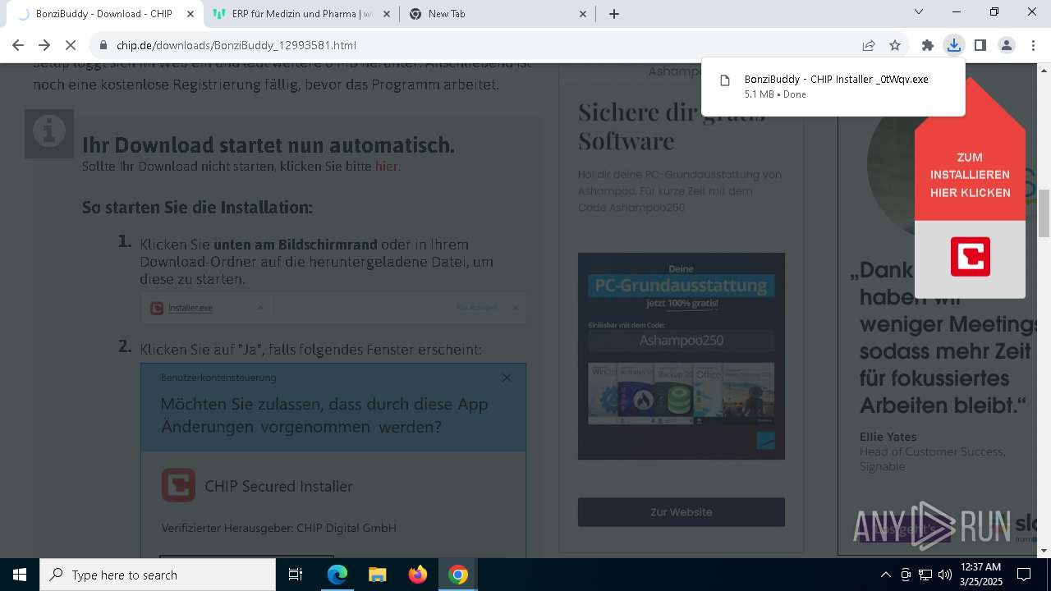The height and width of the screenshot is (591, 1051).
Task: Open File Explorer from taskbar
Action: click(377, 575)
